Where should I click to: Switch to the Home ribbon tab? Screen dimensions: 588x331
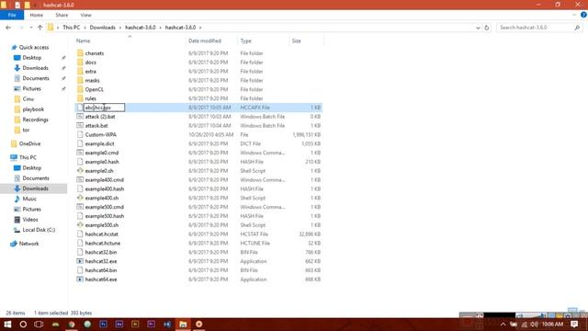[x=37, y=15]
